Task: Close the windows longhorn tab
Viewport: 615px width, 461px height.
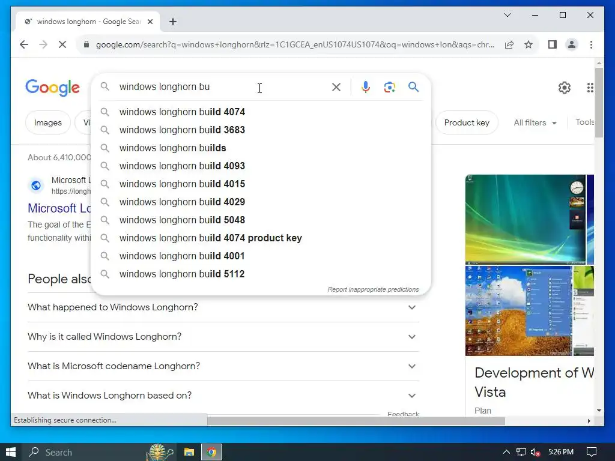Action: (150, 22)
